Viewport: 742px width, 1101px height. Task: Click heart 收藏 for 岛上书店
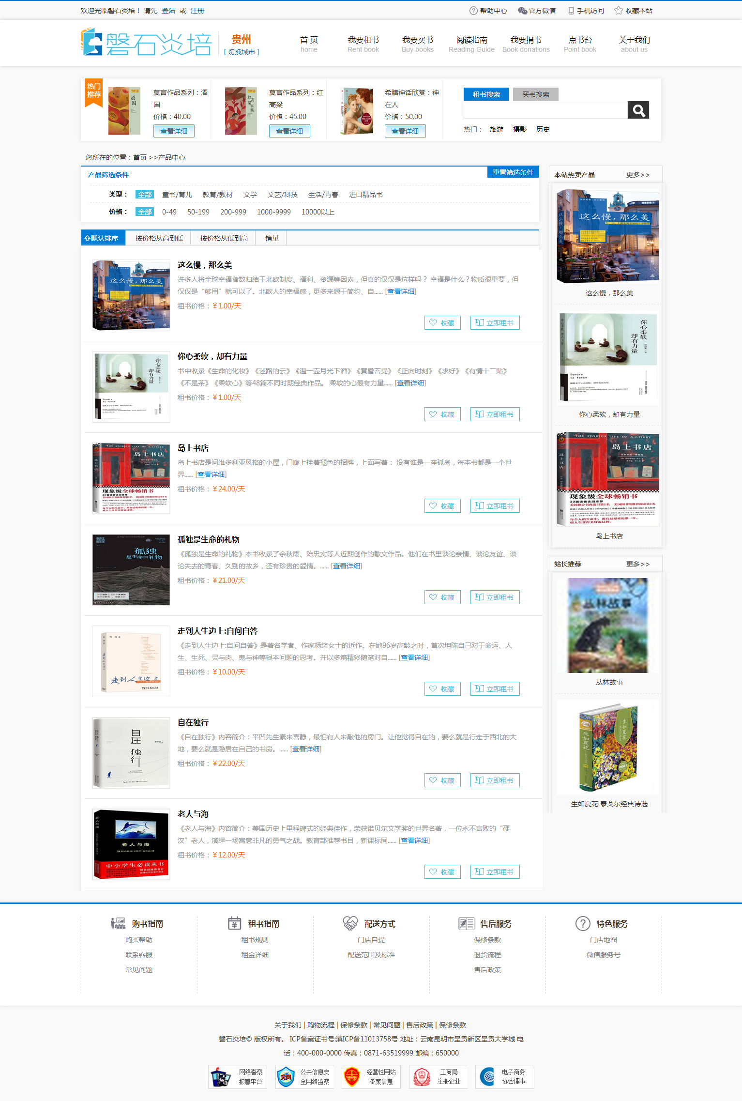click(x=442, y=506)
